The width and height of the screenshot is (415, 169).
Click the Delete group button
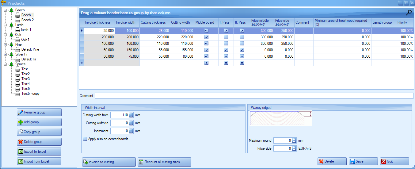[39, 142]
